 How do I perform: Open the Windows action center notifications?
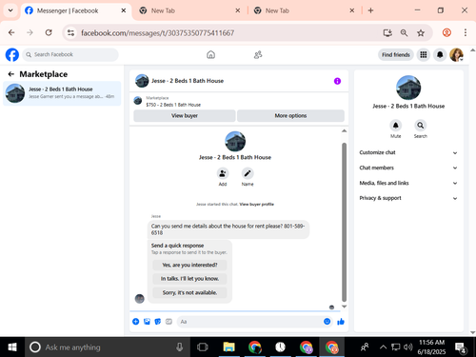click(461, 347)
